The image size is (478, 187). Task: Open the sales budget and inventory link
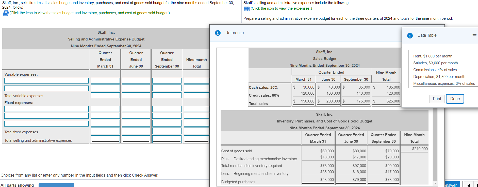(x=90, y=13)
